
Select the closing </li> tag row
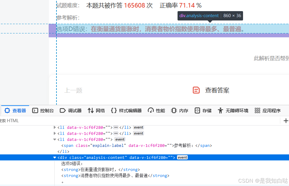[x=63, y=151]
